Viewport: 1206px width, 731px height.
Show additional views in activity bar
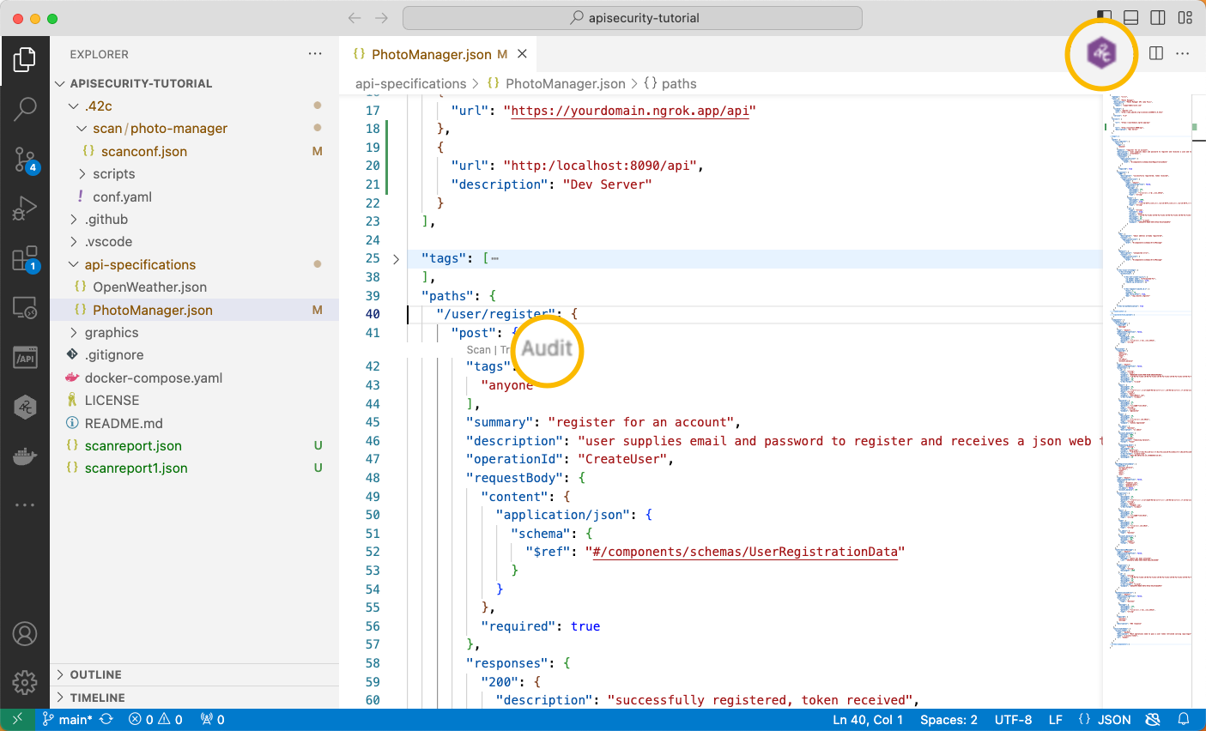[x=25, y=505]
